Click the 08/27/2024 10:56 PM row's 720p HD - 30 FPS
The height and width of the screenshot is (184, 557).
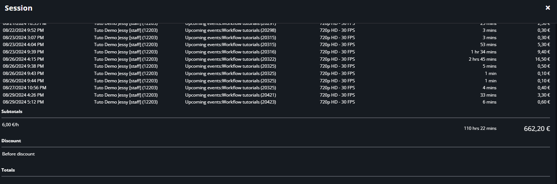click(337, 88)
